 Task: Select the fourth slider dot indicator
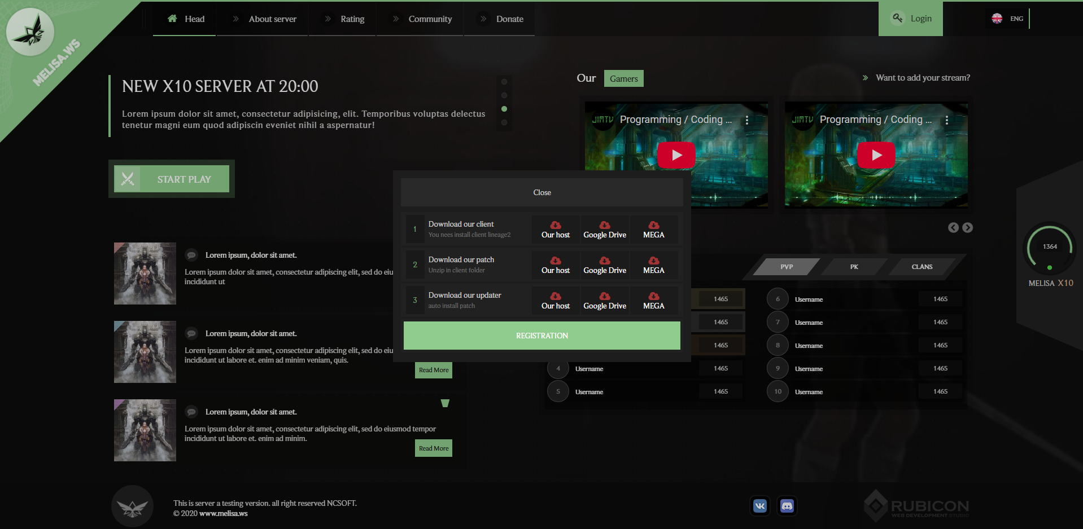click(504, 122)
